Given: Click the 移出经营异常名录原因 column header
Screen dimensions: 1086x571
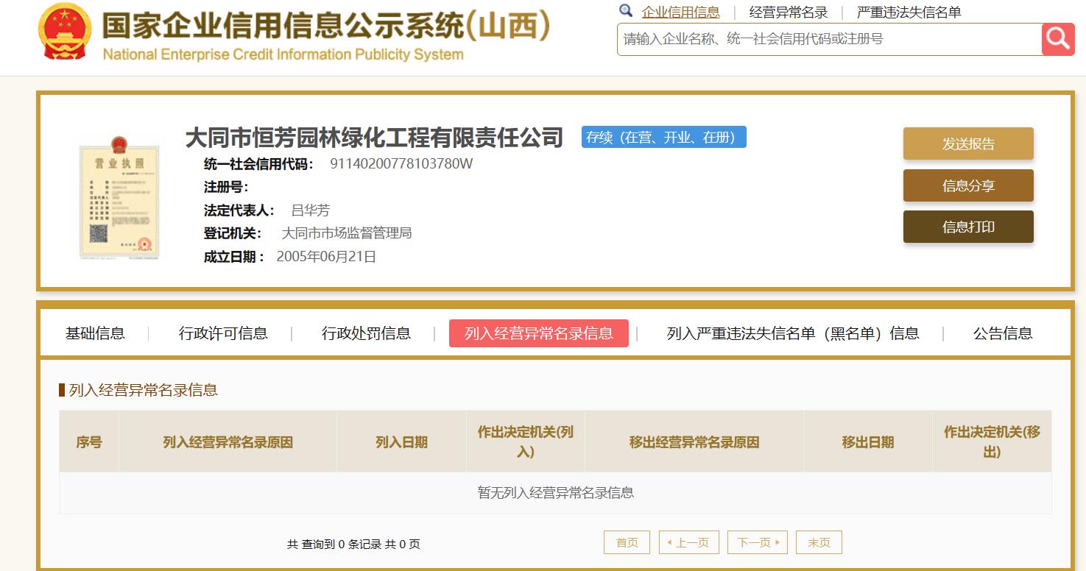Looking at the screenshot, I should point(694,441).
